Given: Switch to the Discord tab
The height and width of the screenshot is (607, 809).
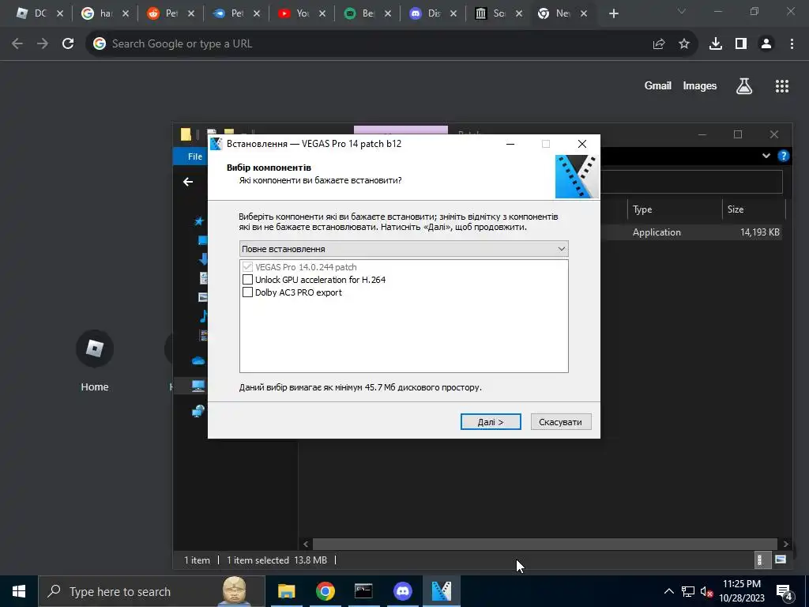Looking at the screenshot, I should pos(432,13).
